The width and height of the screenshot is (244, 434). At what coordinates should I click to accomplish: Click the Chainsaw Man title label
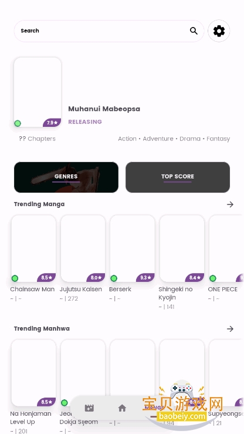tap(32, 290)
